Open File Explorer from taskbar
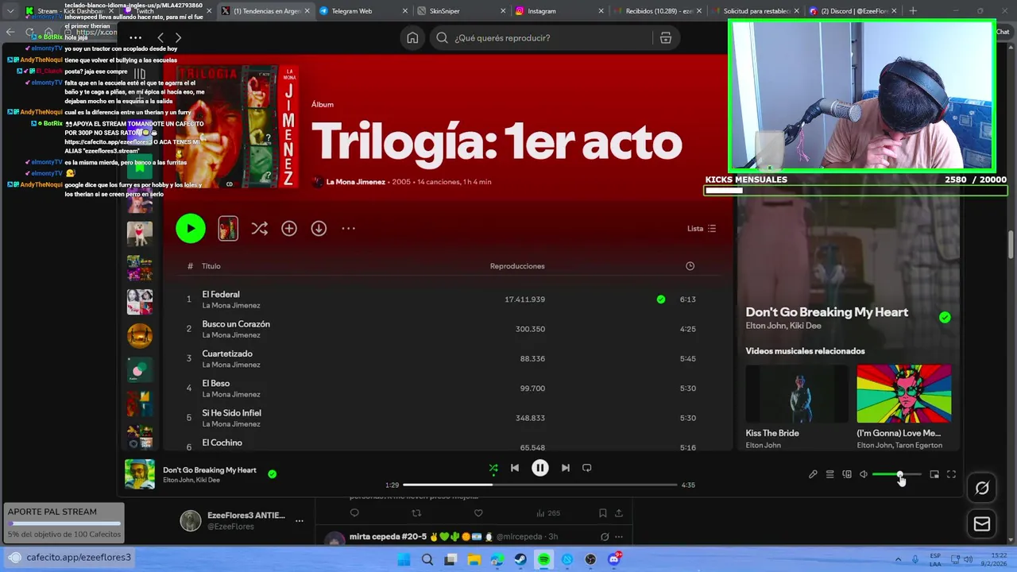Screen dimensions: 1017x572 (x=474, y=559)
